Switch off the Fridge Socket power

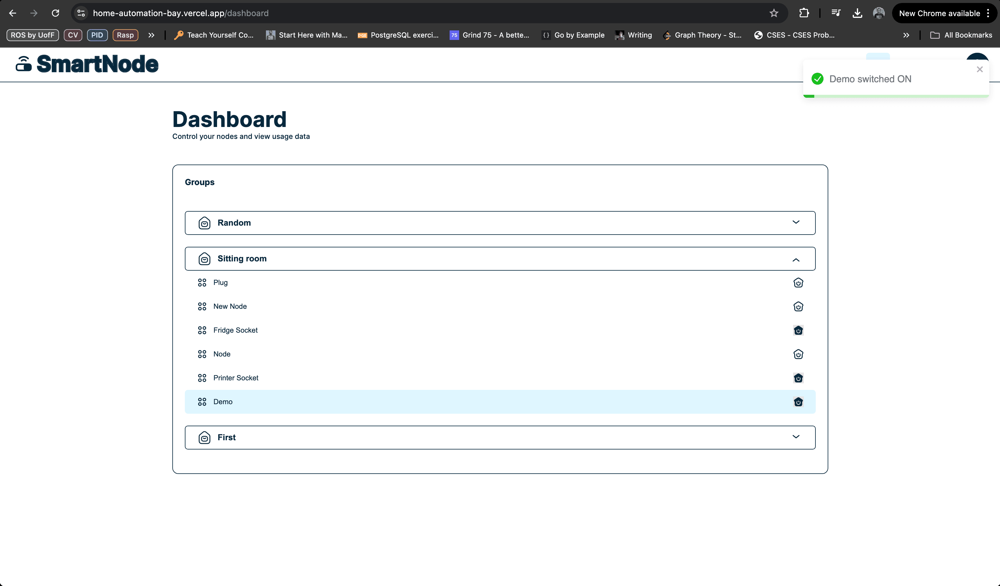point(798,330)
